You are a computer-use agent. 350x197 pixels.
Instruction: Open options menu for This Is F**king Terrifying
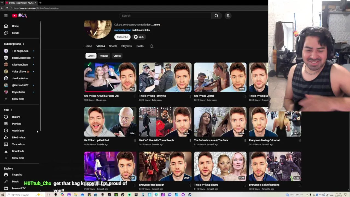pyautogui.click(x=190, y=96)
